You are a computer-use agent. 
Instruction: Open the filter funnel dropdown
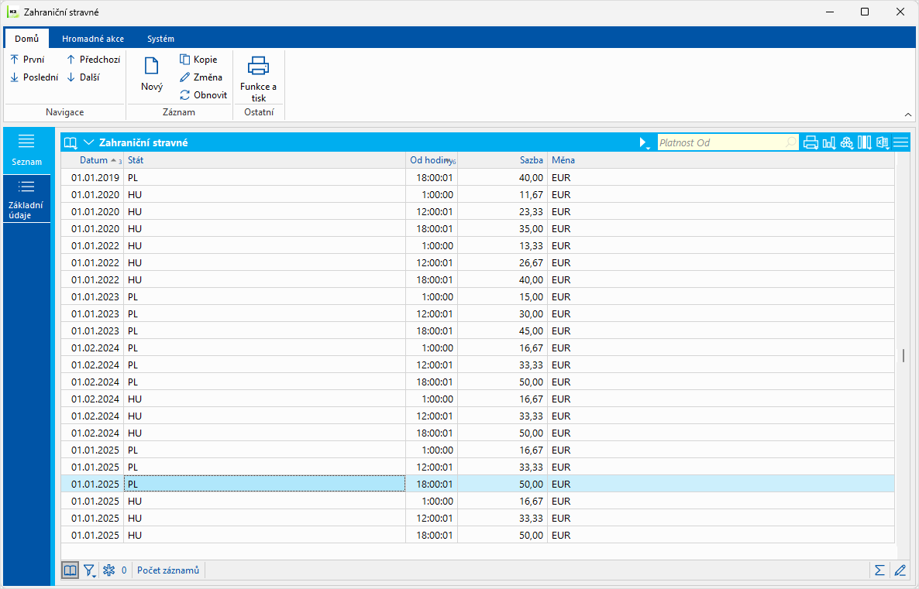pos(90,570)
